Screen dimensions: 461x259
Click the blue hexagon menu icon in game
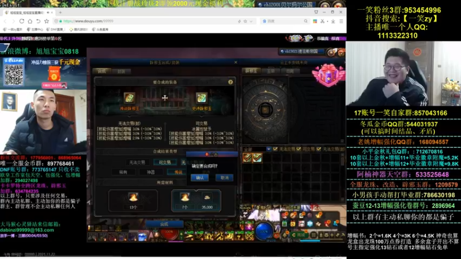[x=310, y=224]
